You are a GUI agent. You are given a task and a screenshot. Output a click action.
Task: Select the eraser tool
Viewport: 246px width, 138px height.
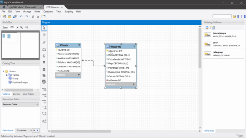[44, 43]
